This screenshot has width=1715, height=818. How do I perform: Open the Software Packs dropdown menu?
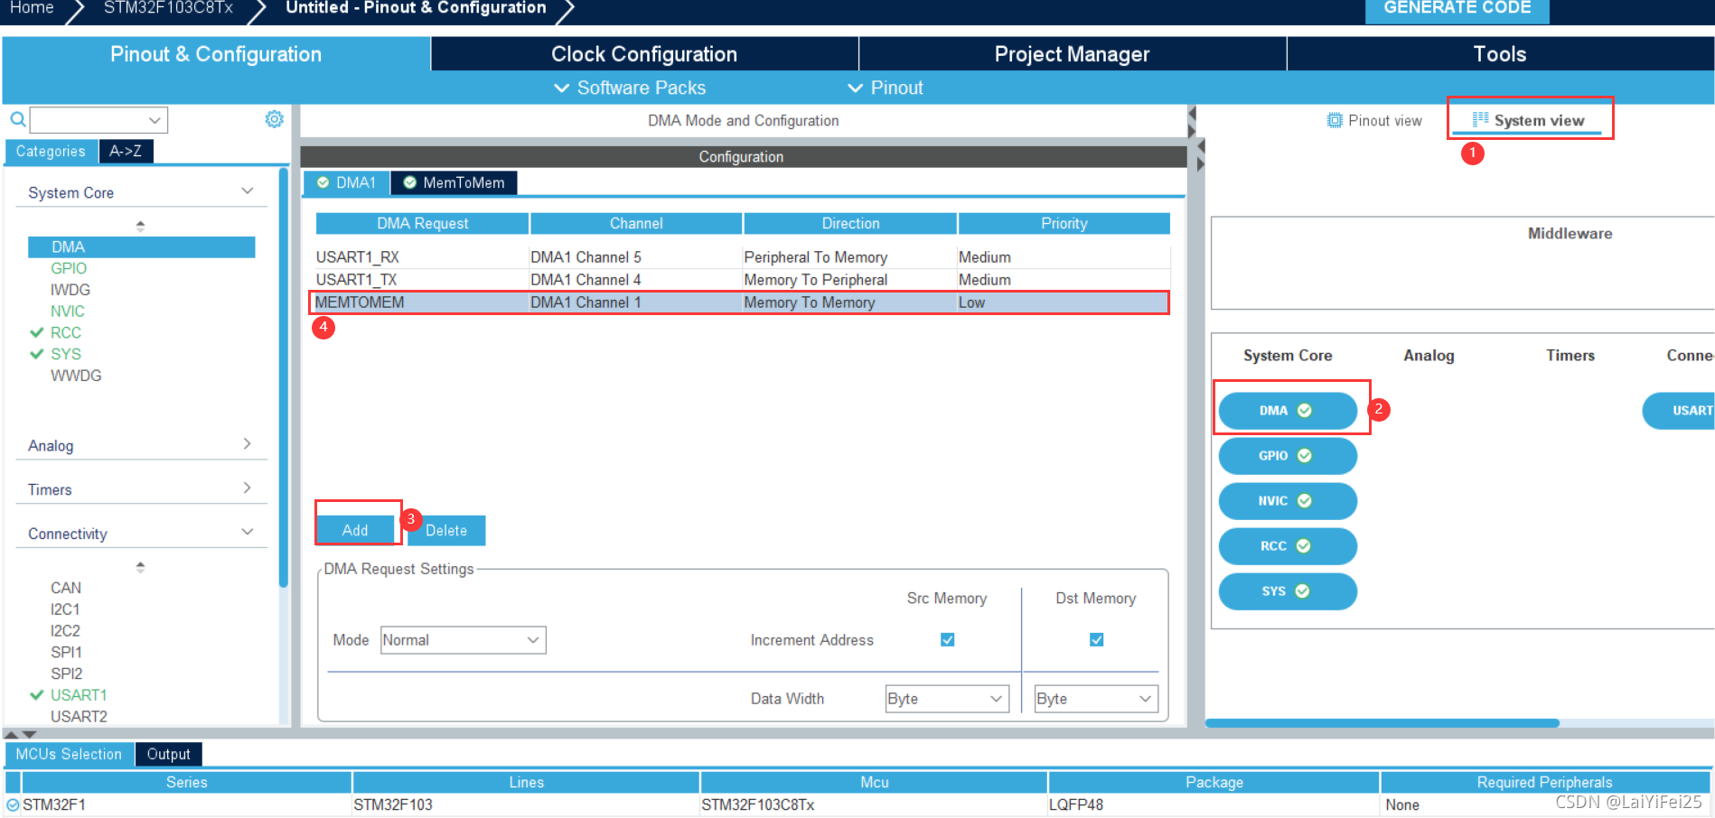(x=630, y=88)
